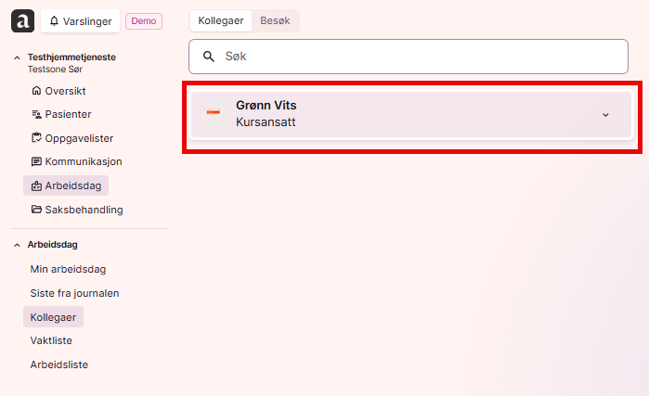Open Vaktliste
This screenshot has height=396, width=649.
[x=51, y=340]
